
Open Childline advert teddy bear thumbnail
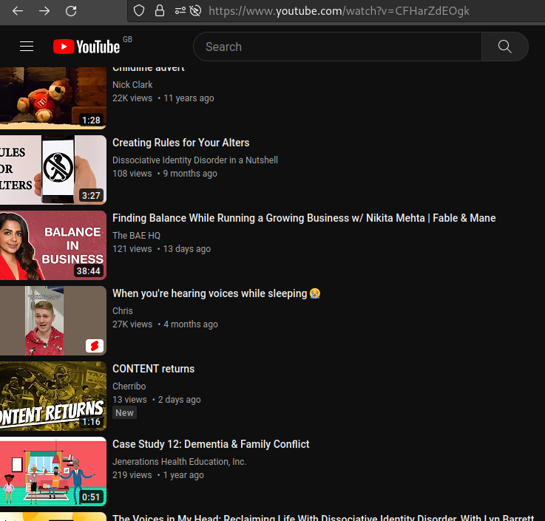53,98
